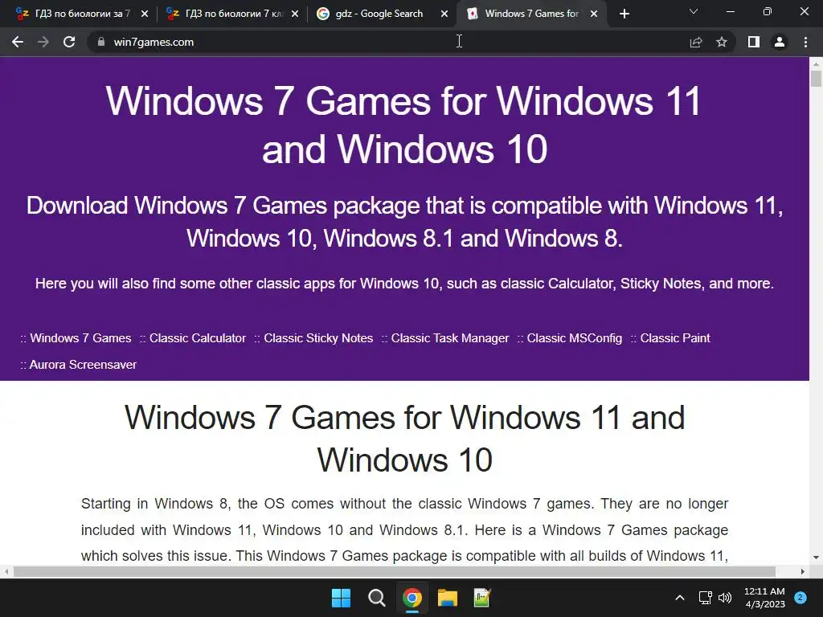Screen dimensions: 823x617
Task: Close the Windows 7 Games tab
Action: click(594, 14)
